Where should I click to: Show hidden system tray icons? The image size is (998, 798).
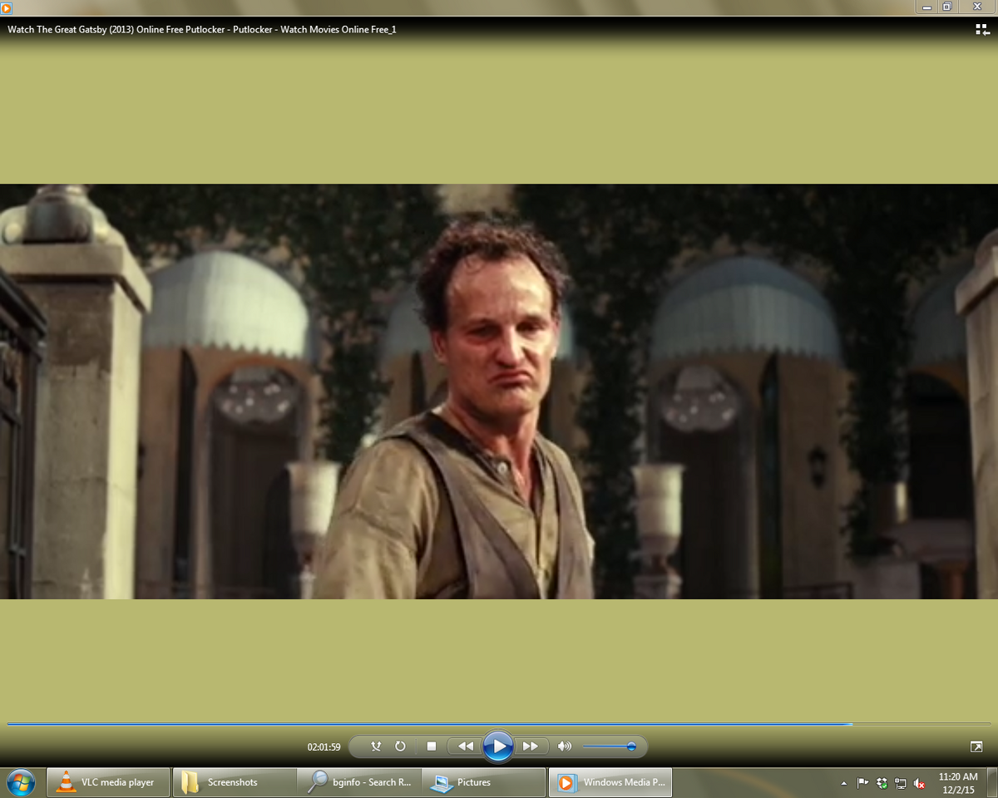click(844, 783)
